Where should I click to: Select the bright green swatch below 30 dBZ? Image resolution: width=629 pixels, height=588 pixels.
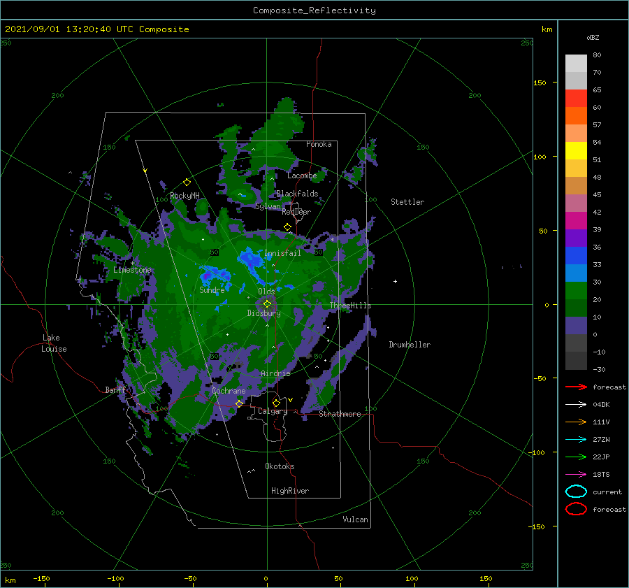tap(576, 290)
